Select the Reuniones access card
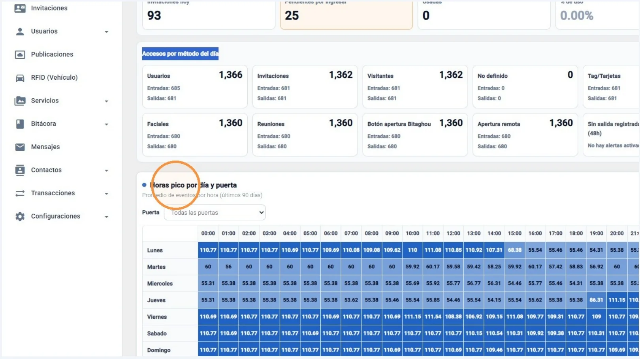 click(x=305, y=135)
